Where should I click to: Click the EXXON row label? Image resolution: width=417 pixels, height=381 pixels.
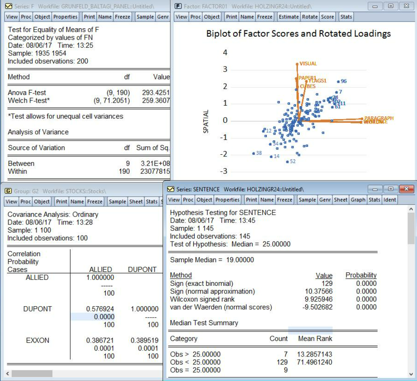(38, 340)
